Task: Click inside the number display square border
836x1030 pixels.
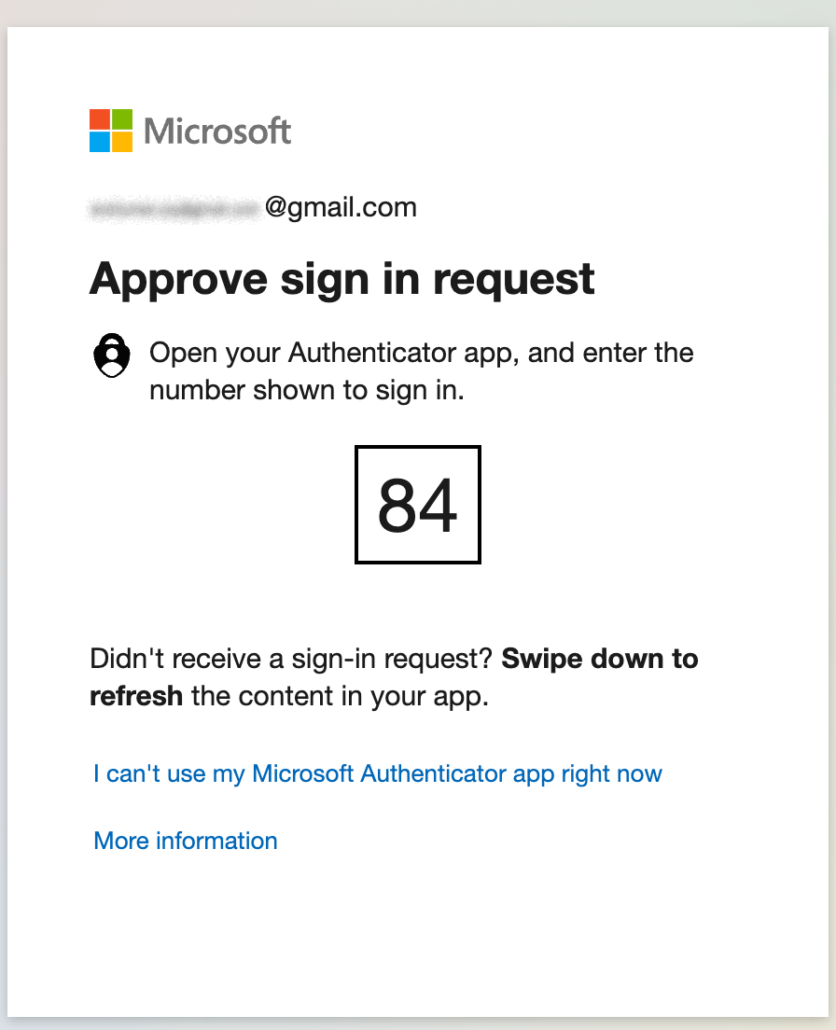Action: coord(417,505)
